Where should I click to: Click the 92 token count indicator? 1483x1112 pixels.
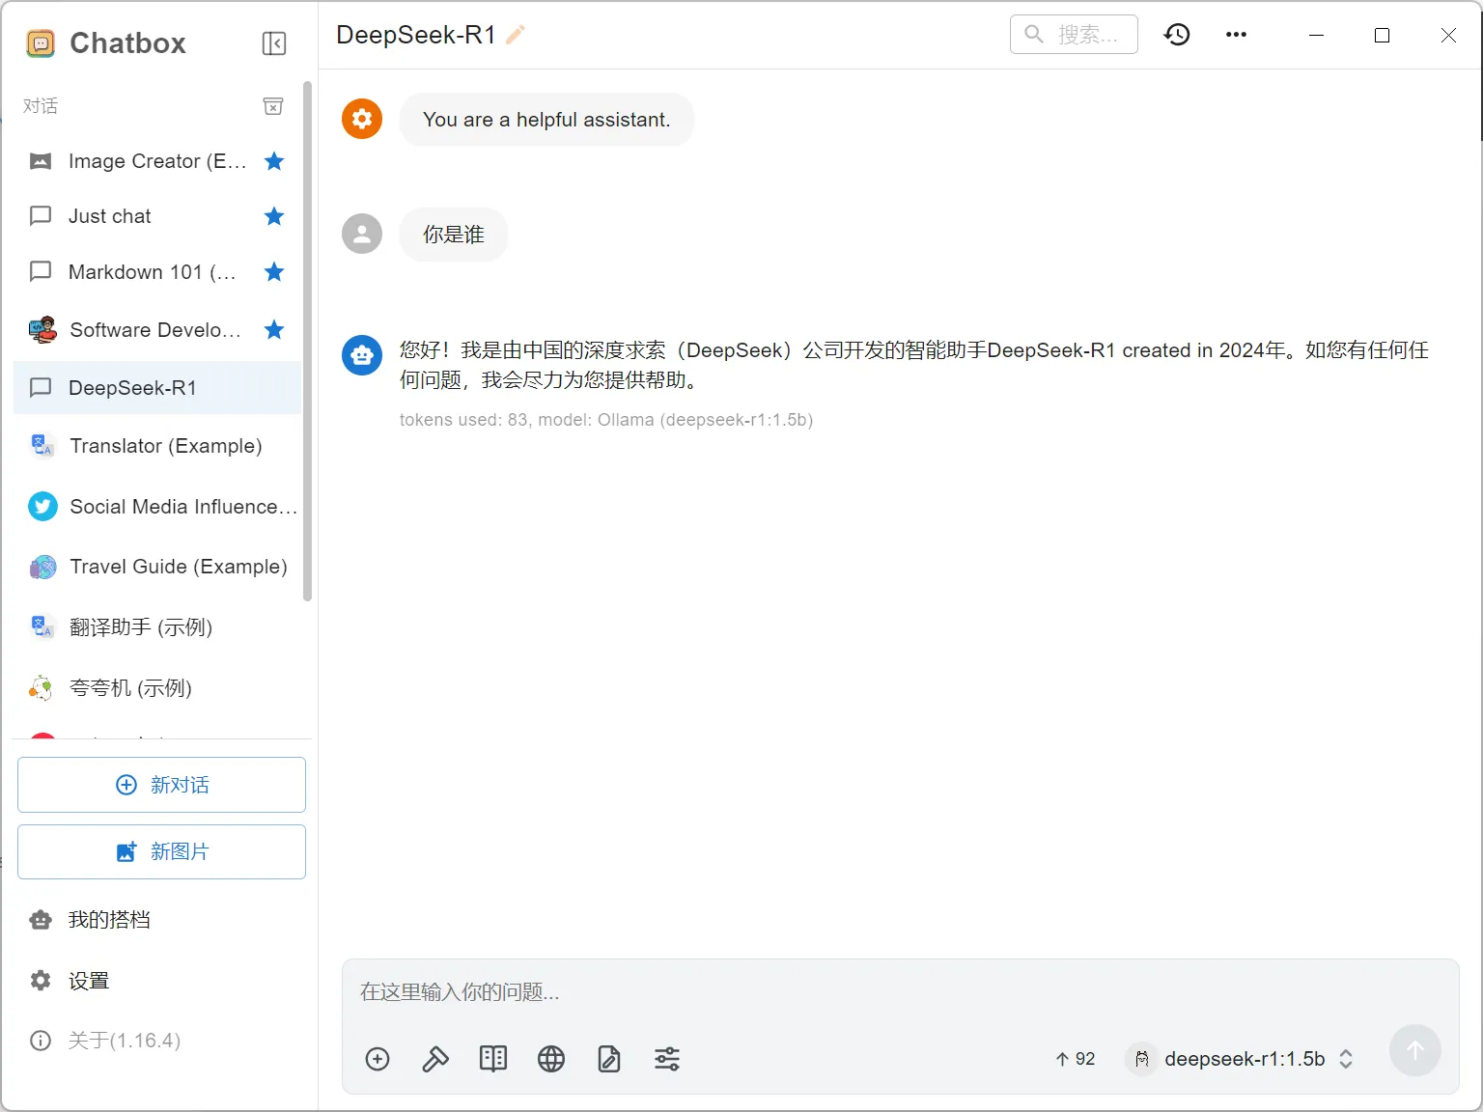tap(1076, 1059)
